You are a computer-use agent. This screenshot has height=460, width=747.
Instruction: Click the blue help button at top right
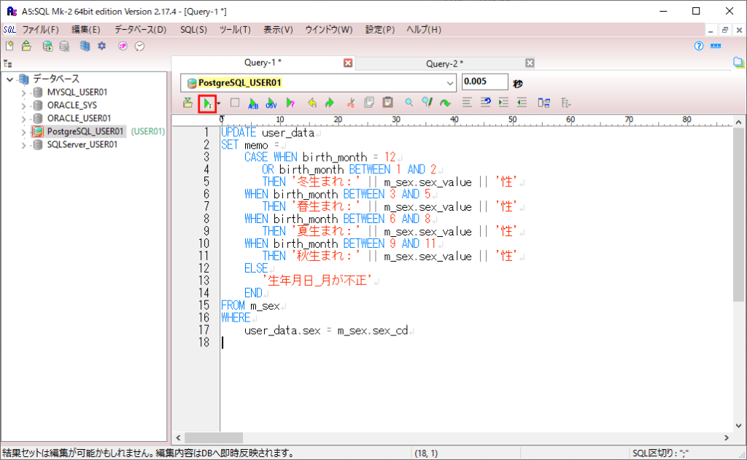pos(698,45)
